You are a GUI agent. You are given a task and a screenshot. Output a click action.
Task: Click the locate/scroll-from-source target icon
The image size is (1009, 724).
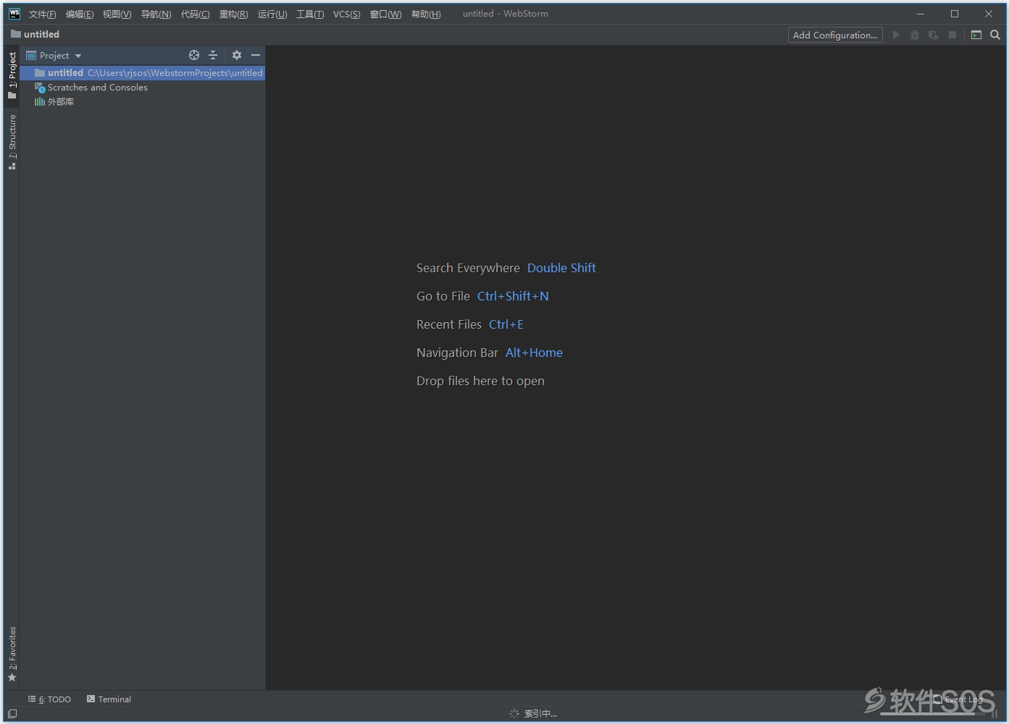point(194,55)
